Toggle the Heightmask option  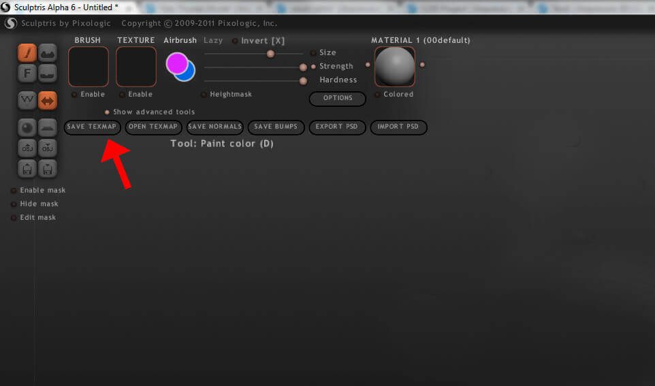(204, 95)
